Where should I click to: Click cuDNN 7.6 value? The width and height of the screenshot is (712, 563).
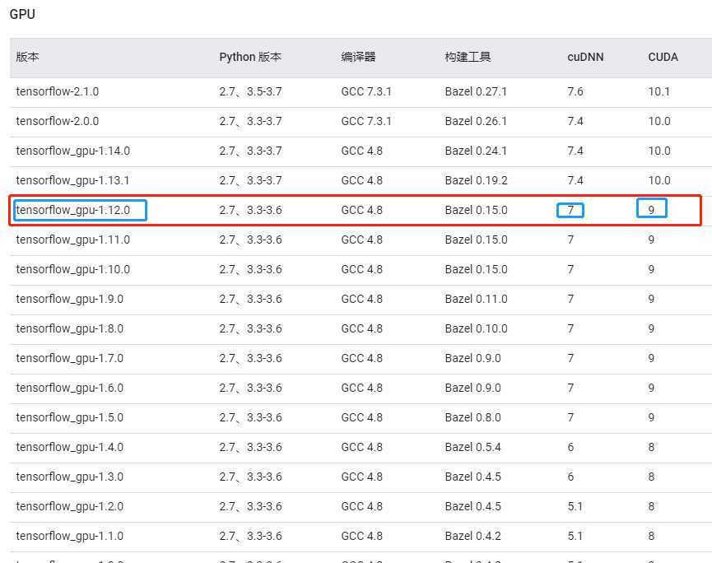point(575,91)
